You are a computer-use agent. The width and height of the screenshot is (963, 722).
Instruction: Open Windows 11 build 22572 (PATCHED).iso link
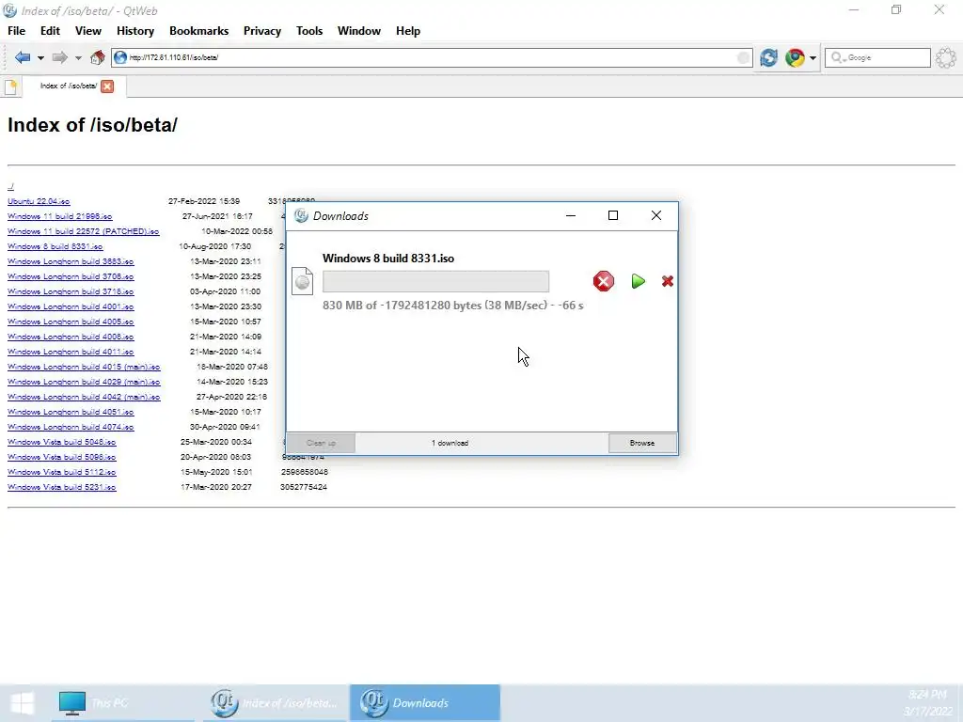coord(84,231)
